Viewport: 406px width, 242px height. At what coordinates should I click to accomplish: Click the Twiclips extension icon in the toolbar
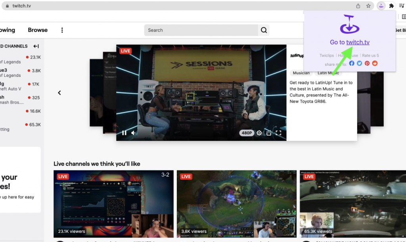(381, 6)
